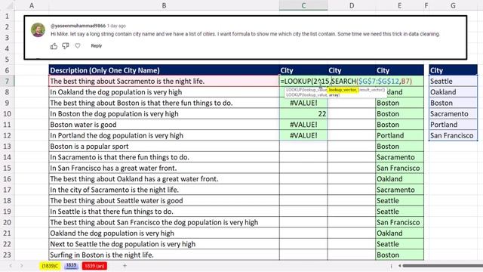483x272 pixels.
Task: Select column E header
Action: (x=399, y=5)
